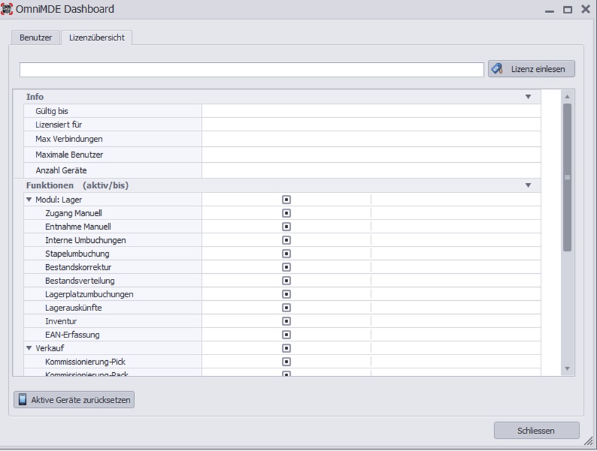Switch to the Benutzer tab
Viewport: 597px width, 451px height.
35,37
